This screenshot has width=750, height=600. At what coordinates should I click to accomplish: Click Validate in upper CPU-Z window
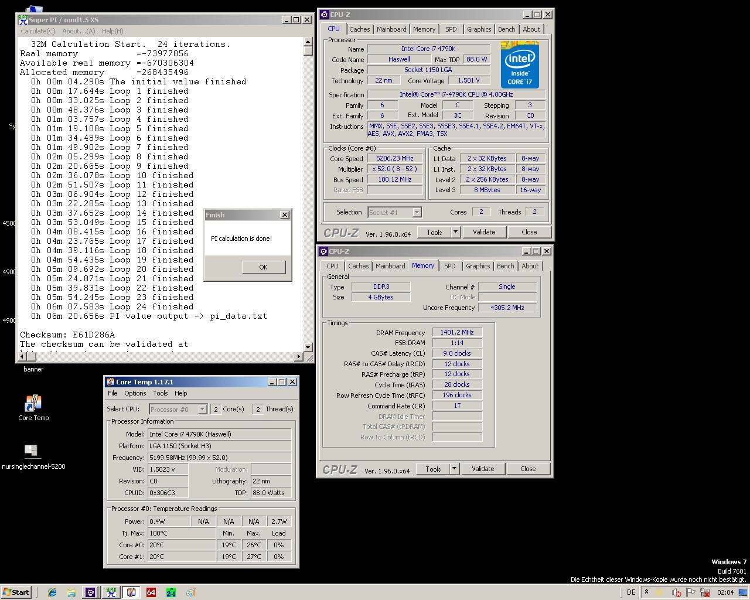coord(484,232)
